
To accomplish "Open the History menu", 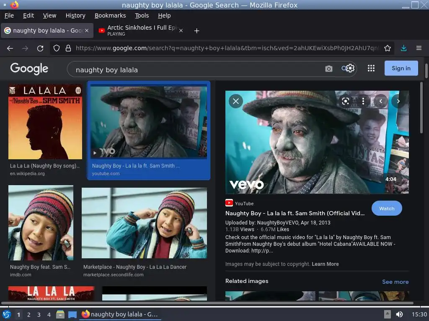I will tap(75, 15).
